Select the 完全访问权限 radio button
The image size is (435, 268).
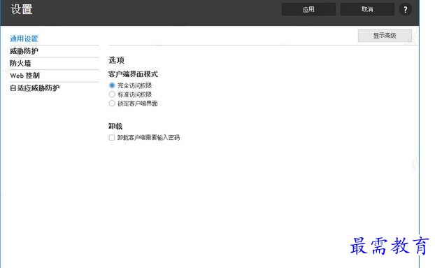tap(112, 85)
